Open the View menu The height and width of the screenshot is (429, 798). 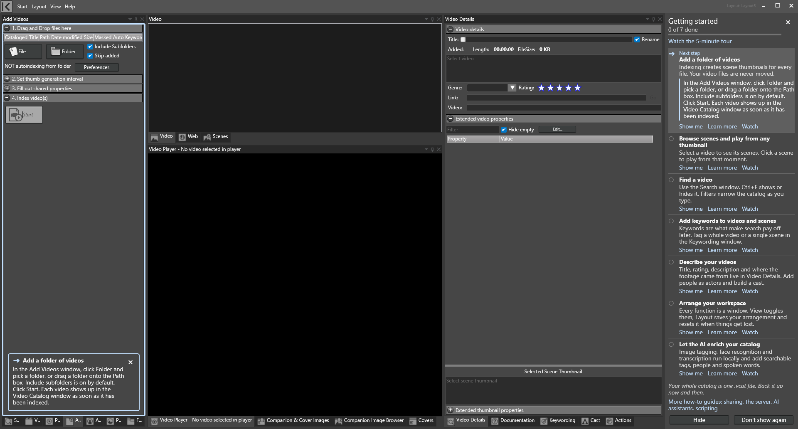click(x=55, y=7)
